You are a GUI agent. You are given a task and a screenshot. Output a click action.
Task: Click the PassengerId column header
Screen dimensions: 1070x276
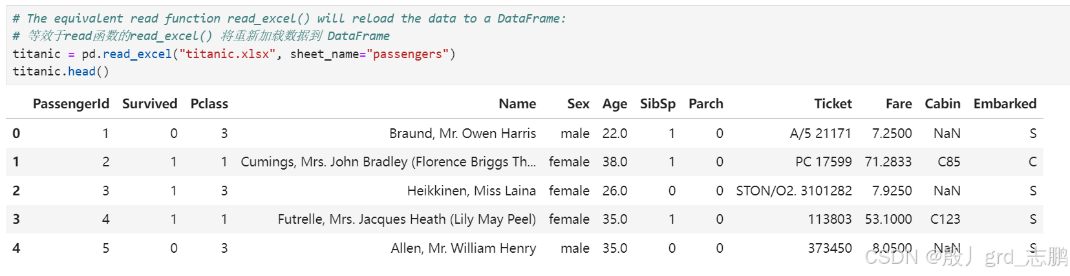[x=70, y=104]
